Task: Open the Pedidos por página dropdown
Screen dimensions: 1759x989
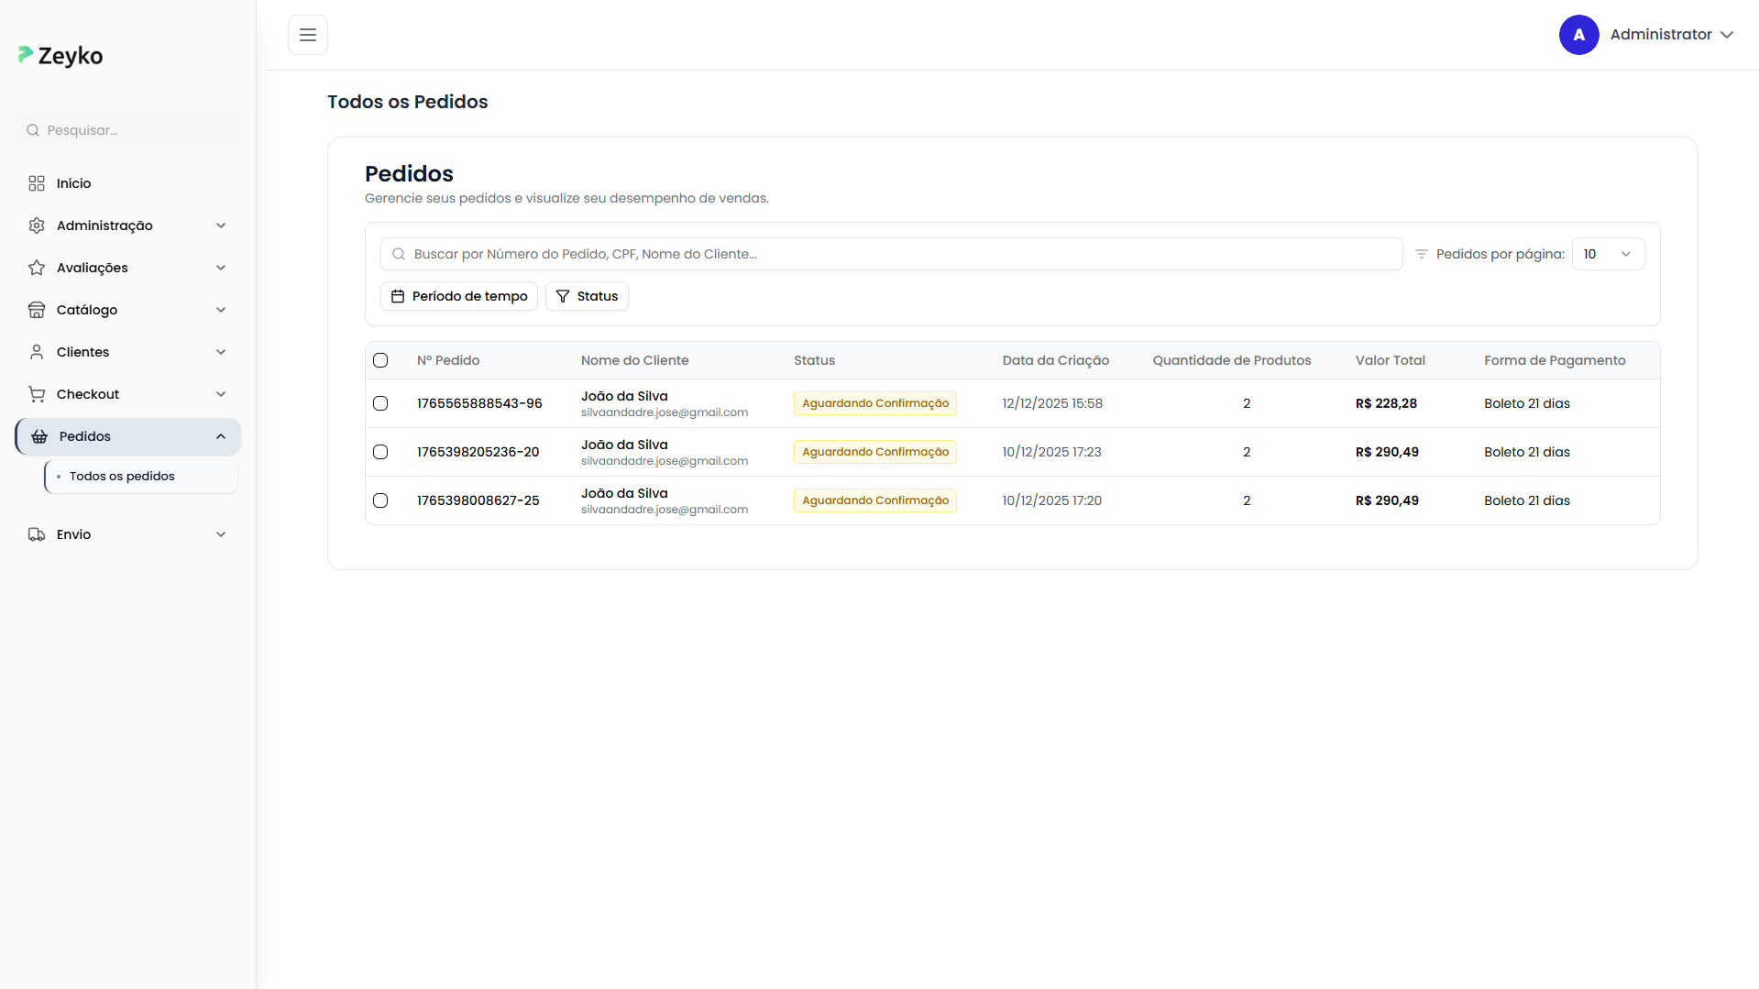Action: [x=1608, y=254]
